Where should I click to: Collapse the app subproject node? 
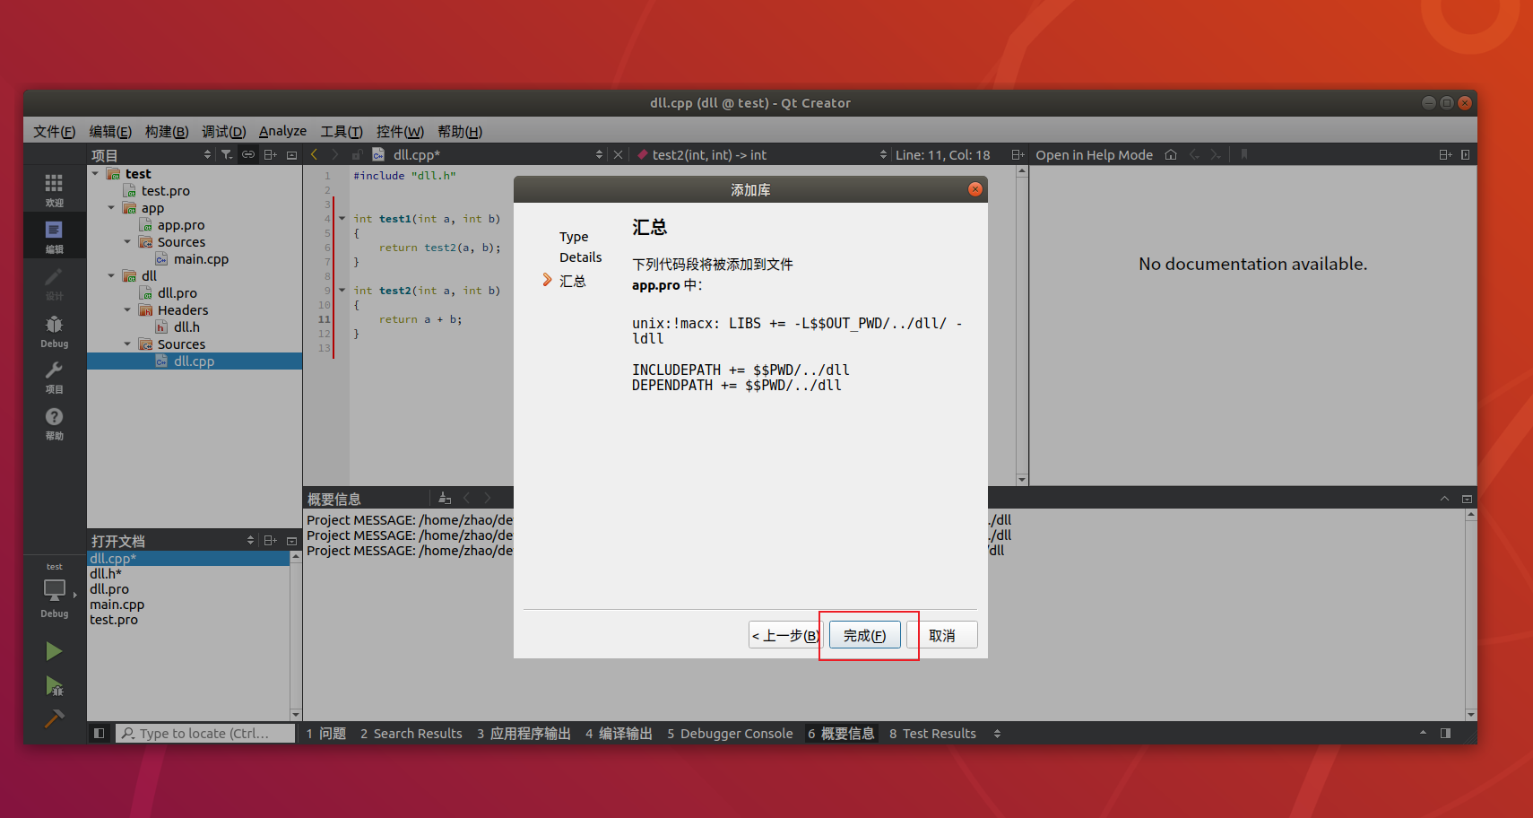point(111,207)
